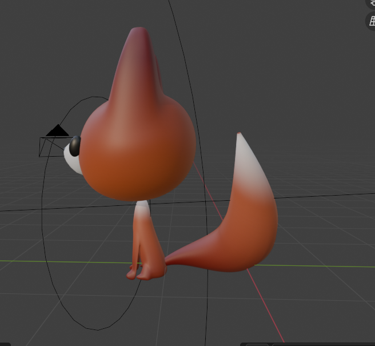375x346 pixels.
Task: Click the narrow base of the tail
Action: (178, 256)
